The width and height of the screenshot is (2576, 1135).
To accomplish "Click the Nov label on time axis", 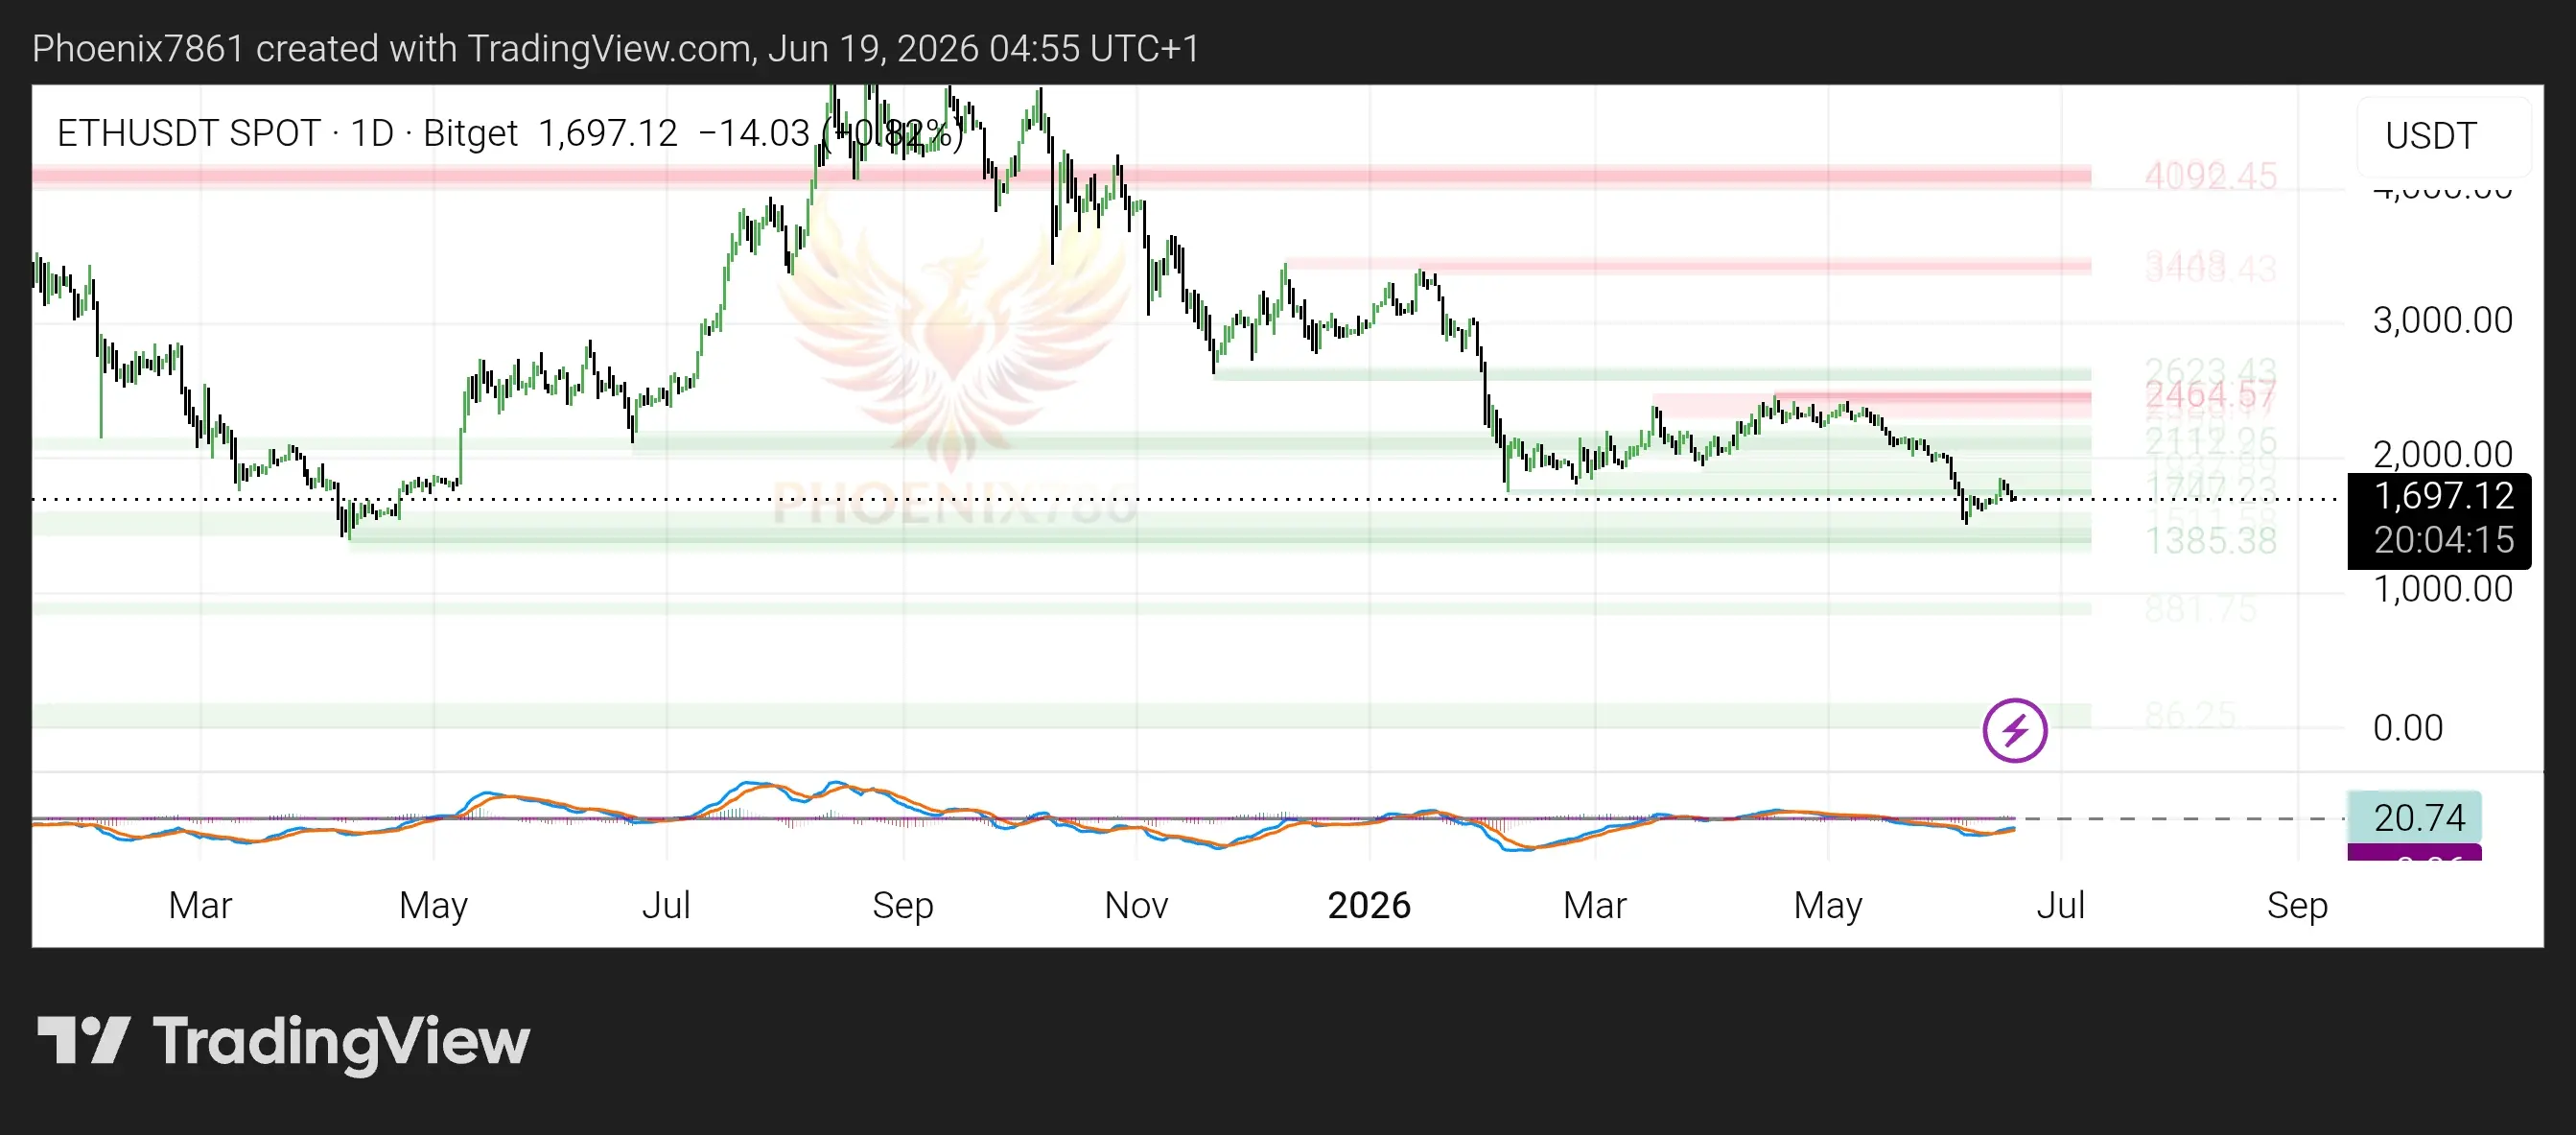I will coord(1136,906).
